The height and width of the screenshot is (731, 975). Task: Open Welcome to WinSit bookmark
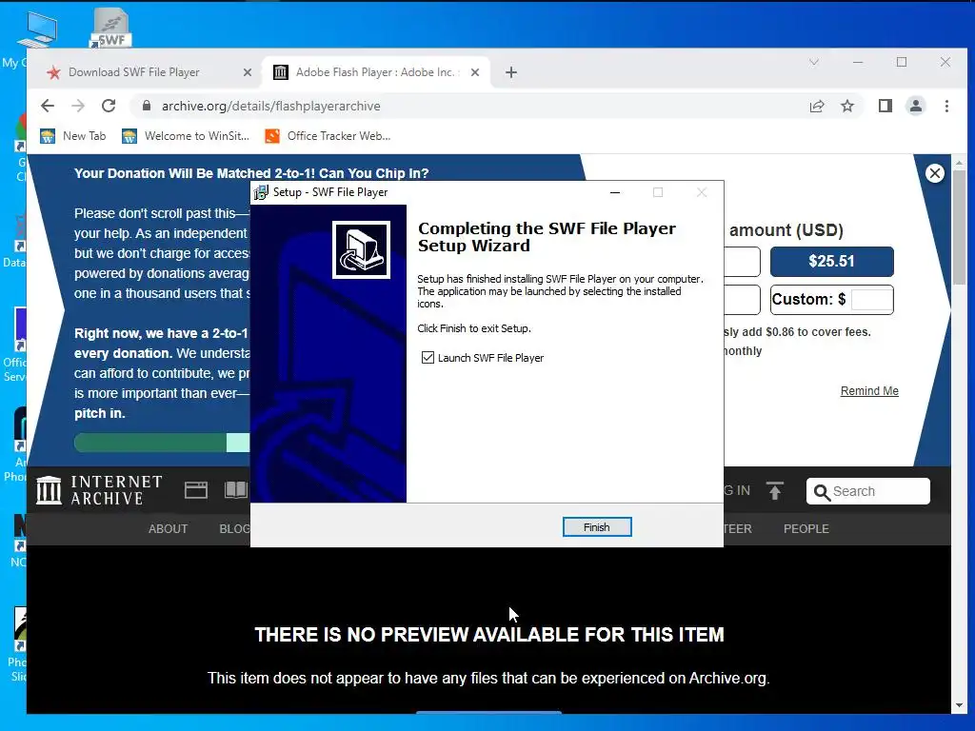point(186,136)
